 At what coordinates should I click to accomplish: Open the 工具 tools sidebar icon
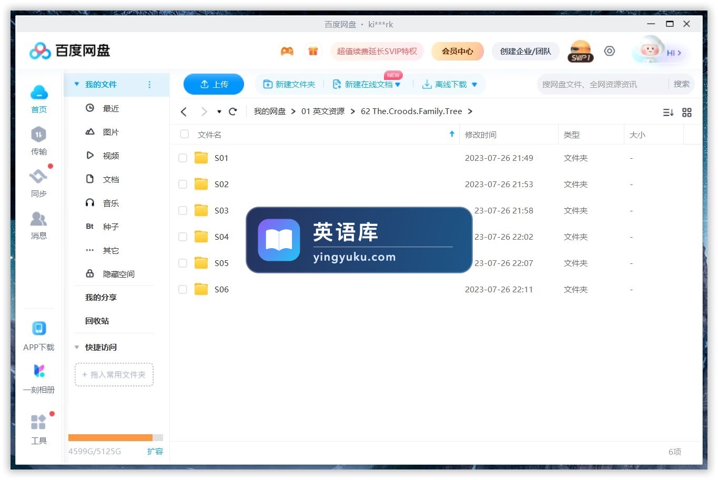click(x=38, y=422)
